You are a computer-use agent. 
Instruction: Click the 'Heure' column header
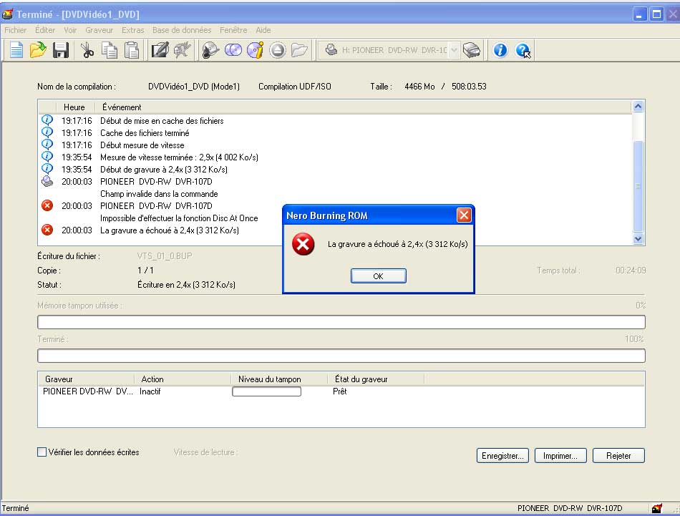(x=75, y=107)
